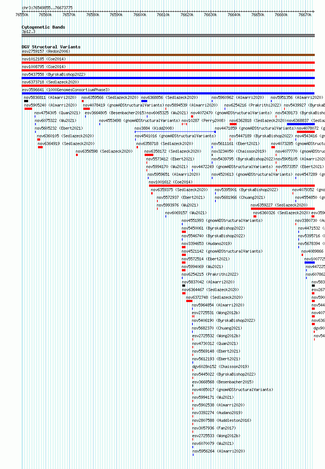Image resolution: width=325 pixels, height=469 pixels.
Task: Click the red bracket glyph under nsv10287
Action: [184, 124]
